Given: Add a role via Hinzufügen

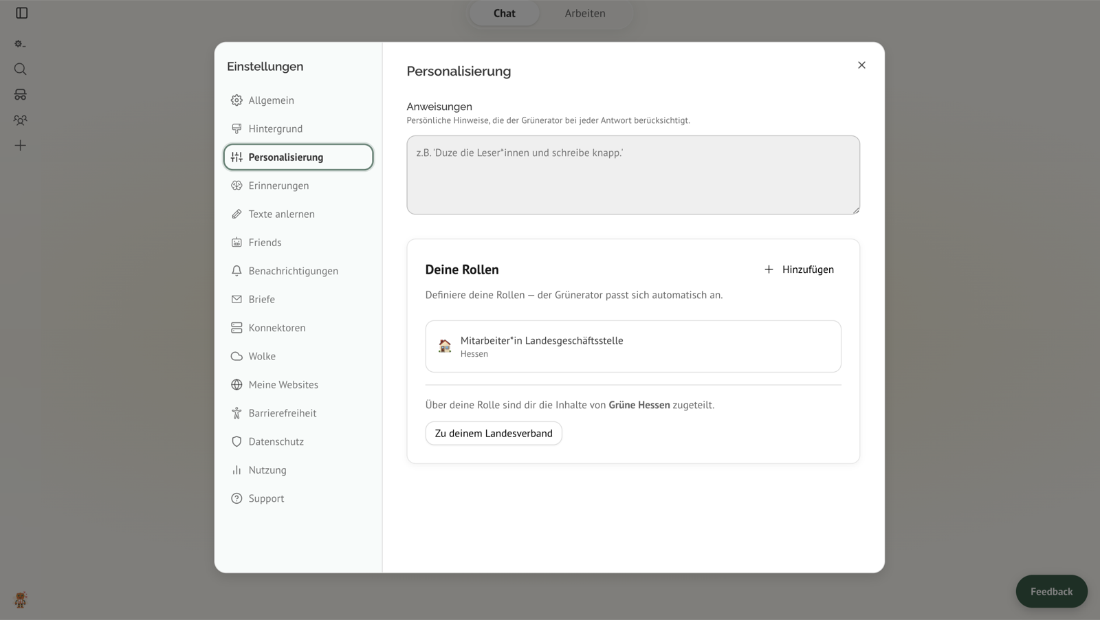Looking at the screenshot, I should 799,269.
